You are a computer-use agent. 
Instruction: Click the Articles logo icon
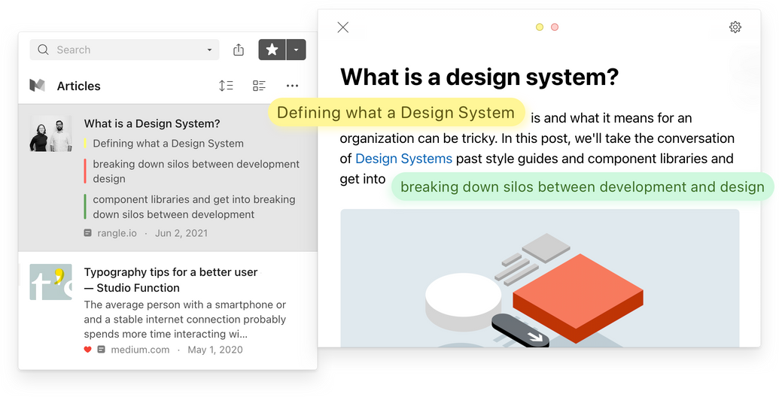point(38,86)
